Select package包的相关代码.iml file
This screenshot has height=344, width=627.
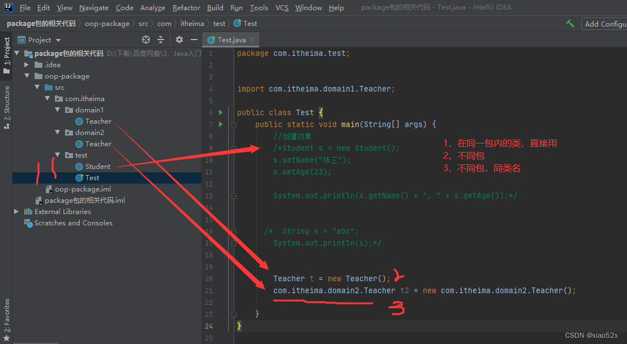[x=84, y=201]
